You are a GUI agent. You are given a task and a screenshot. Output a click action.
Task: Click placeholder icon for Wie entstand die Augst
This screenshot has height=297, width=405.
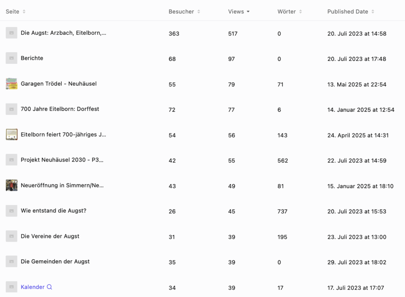coord(11,211)
